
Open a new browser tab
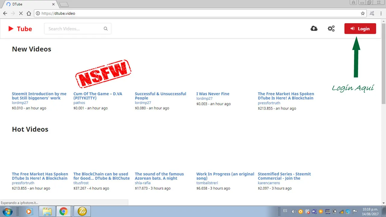pos(64,4)
